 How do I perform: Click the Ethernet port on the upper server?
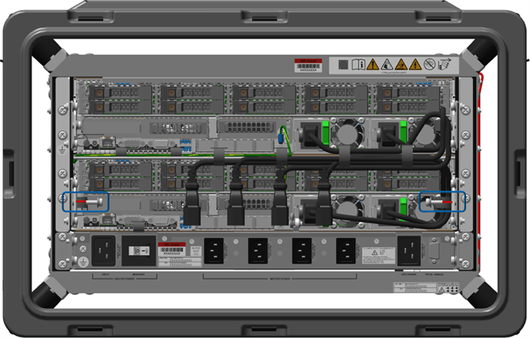[108, 142]
